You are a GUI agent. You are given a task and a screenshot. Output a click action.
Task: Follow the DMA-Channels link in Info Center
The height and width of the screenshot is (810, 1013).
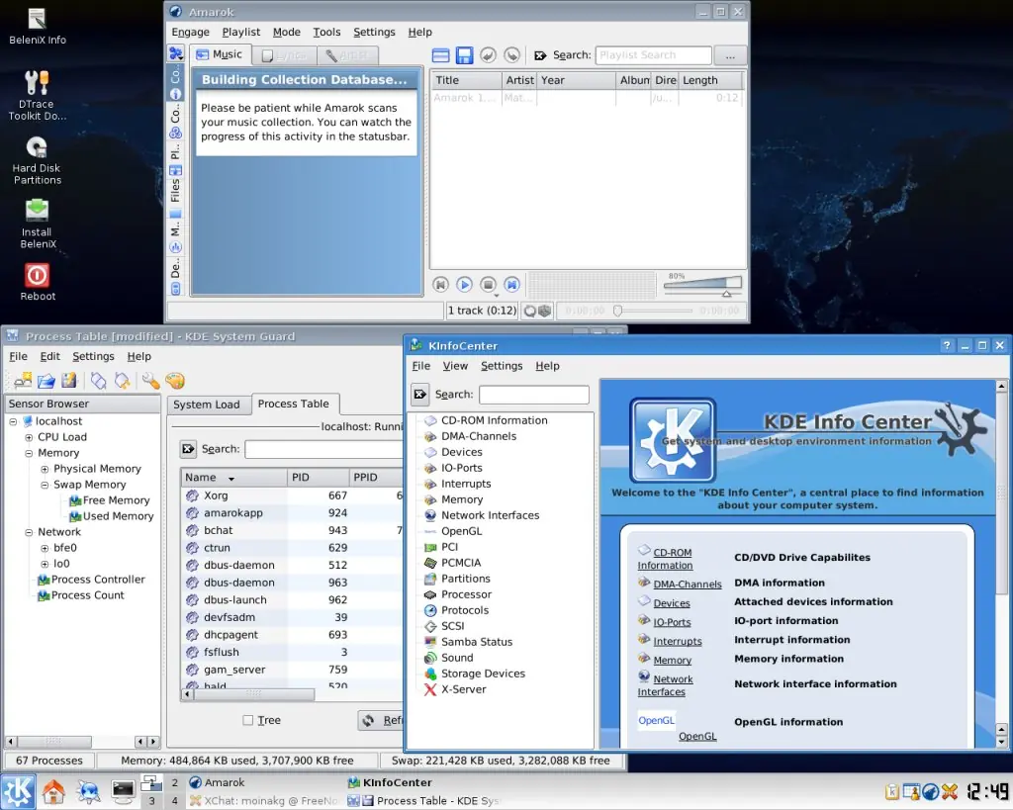(687, 584)
